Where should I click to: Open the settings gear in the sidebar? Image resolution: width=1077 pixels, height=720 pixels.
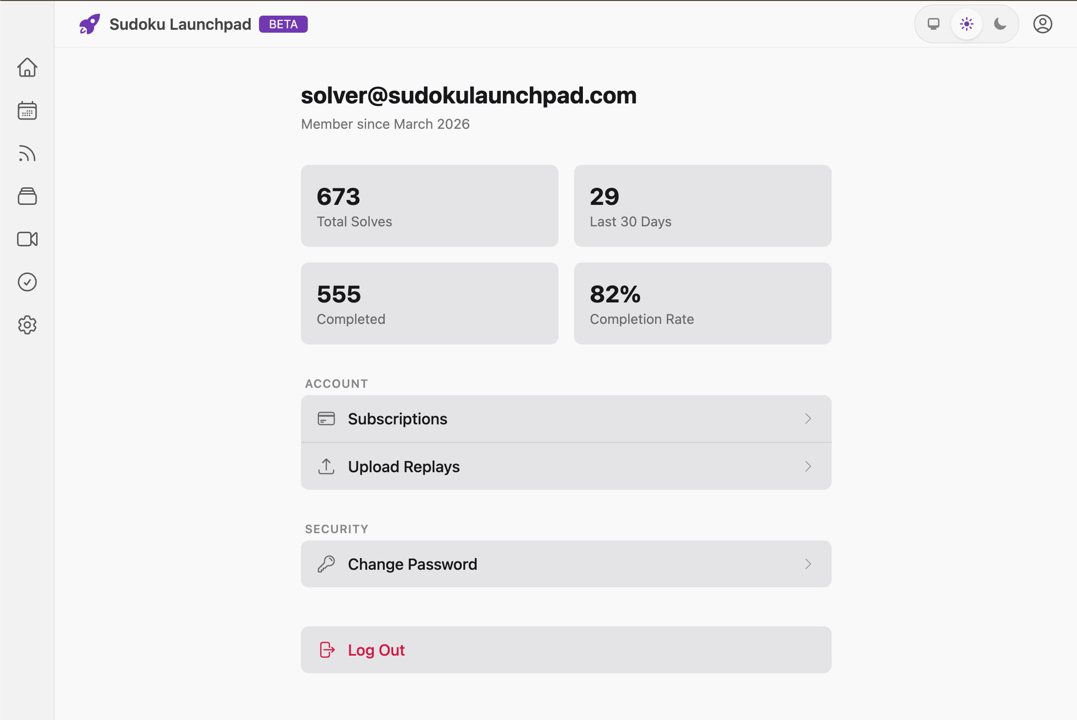pos(27,325)
